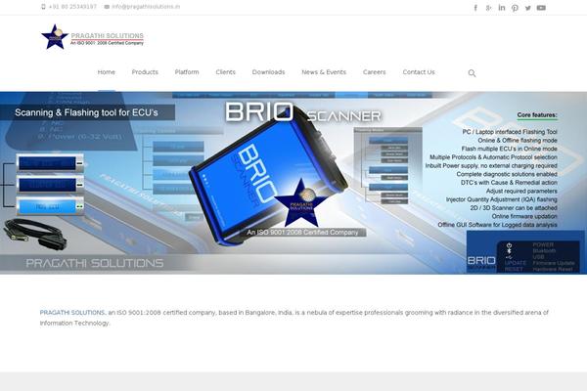Open the Google Plus social icon
The height and width of the screenshot is (391, 587).
[488, 8]
